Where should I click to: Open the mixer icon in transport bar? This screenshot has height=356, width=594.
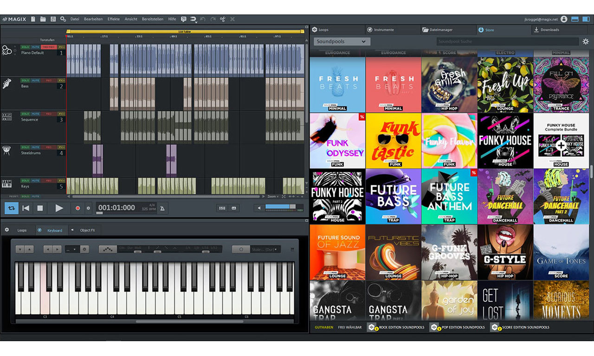(222, 208)
